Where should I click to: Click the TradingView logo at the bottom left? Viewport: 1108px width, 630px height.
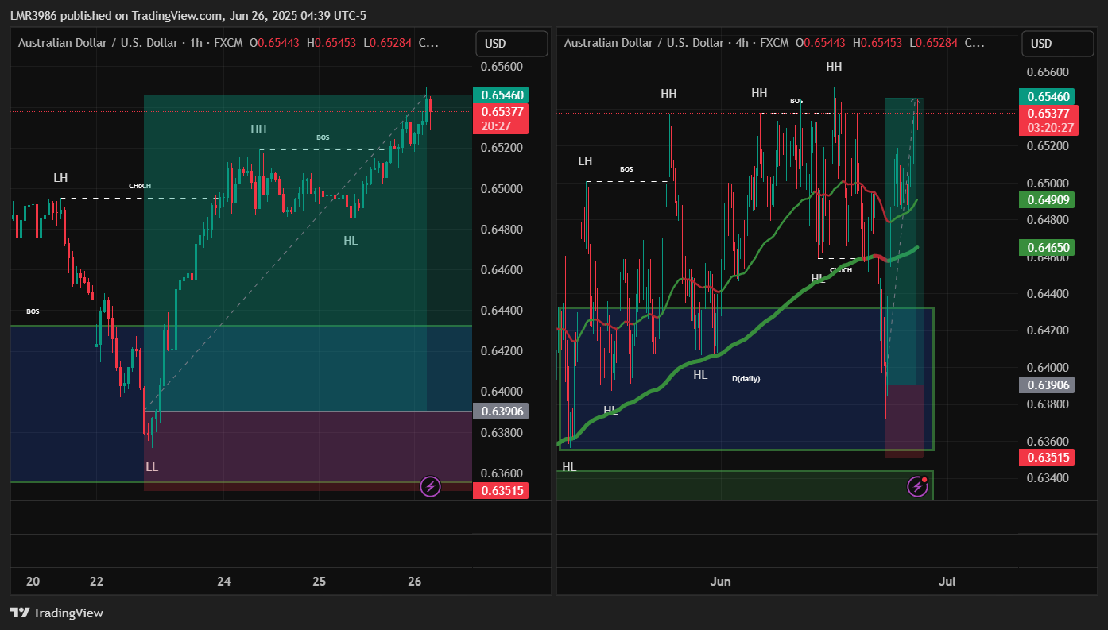point(56,613)
